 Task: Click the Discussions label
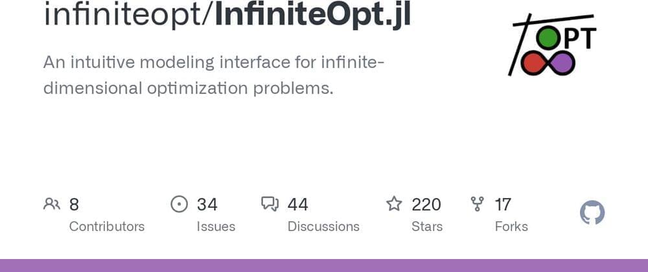coord(323,227)
